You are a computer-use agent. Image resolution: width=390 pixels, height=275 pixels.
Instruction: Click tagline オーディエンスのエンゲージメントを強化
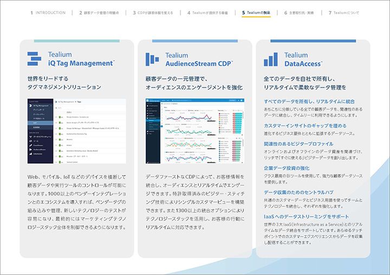coord(194,88)
